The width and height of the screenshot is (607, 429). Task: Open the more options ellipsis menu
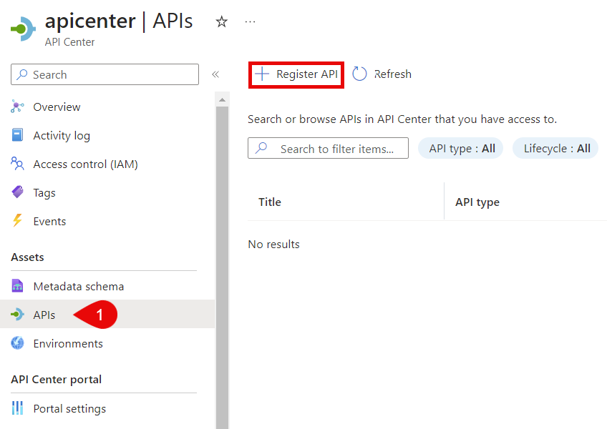(250, 22)
